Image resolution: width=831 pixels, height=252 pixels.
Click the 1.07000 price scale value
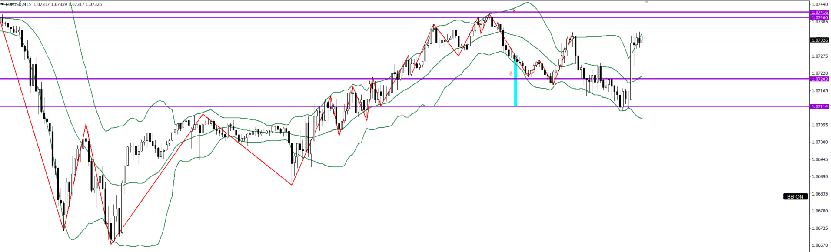click(819, 142)
